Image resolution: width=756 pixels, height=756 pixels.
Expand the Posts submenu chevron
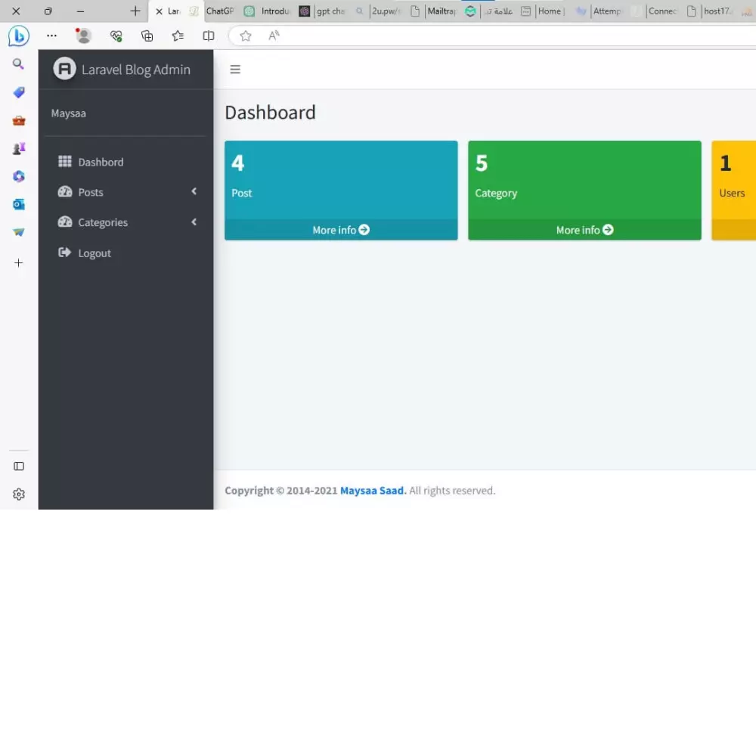point(194,191)
